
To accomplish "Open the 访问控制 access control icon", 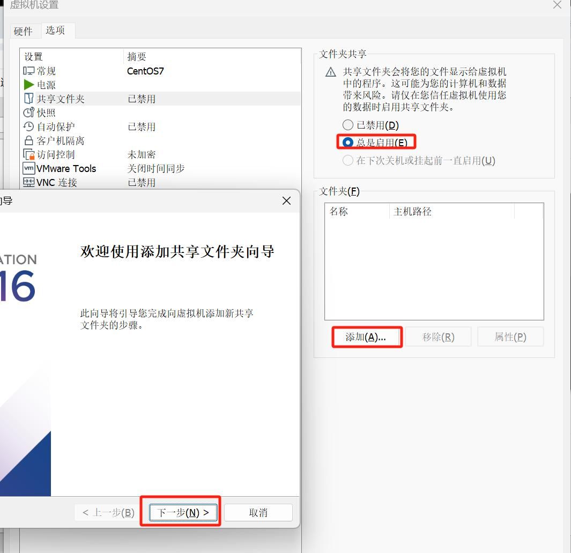I will 28,154.
